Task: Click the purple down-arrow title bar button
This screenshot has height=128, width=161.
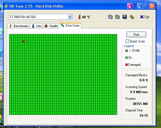Action: pos(130,6)
